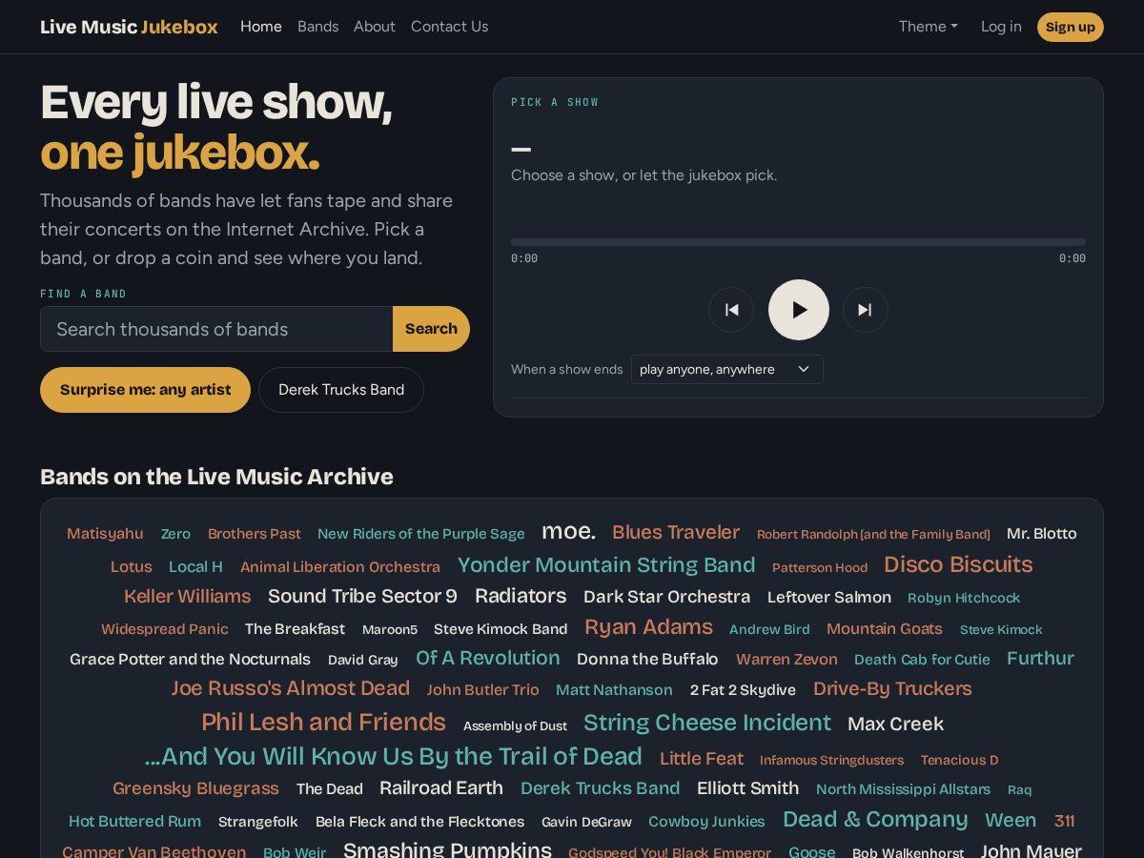Open Grace Potter and the Nocturnals
1144x858 pixels.
(x=190, y=660)
